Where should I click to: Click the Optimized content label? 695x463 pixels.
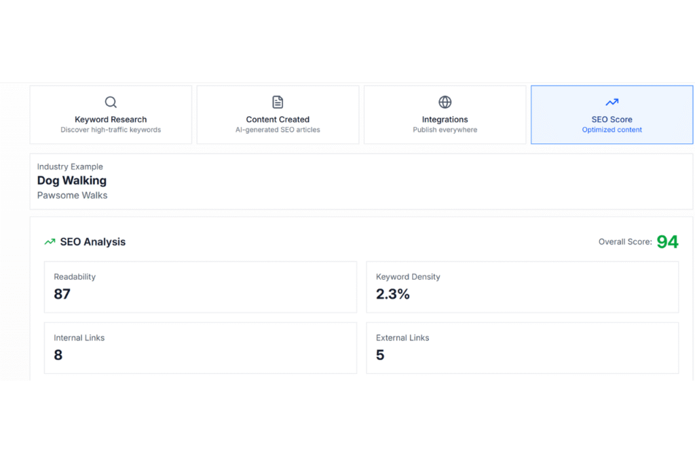coord(612,129)
